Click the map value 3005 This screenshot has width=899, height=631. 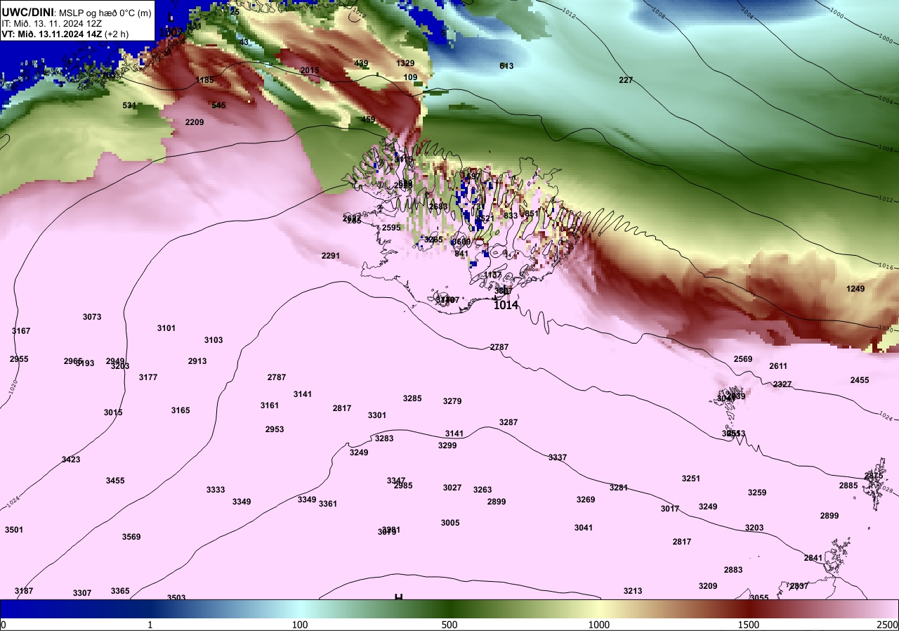pos(450,523)
